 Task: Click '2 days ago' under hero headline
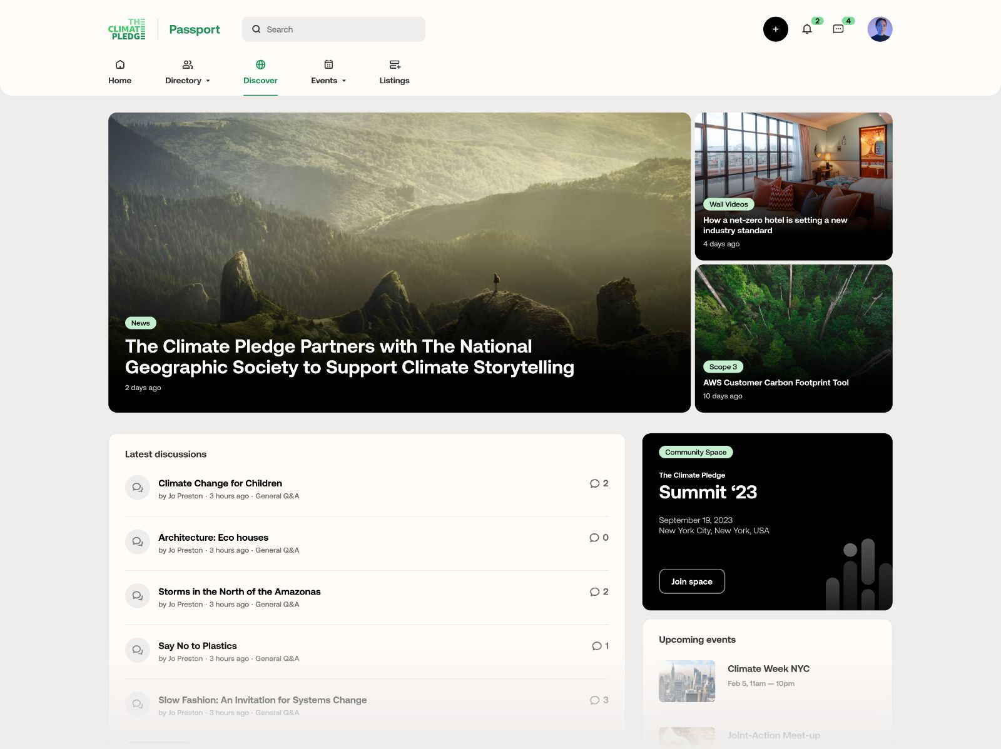143,388
